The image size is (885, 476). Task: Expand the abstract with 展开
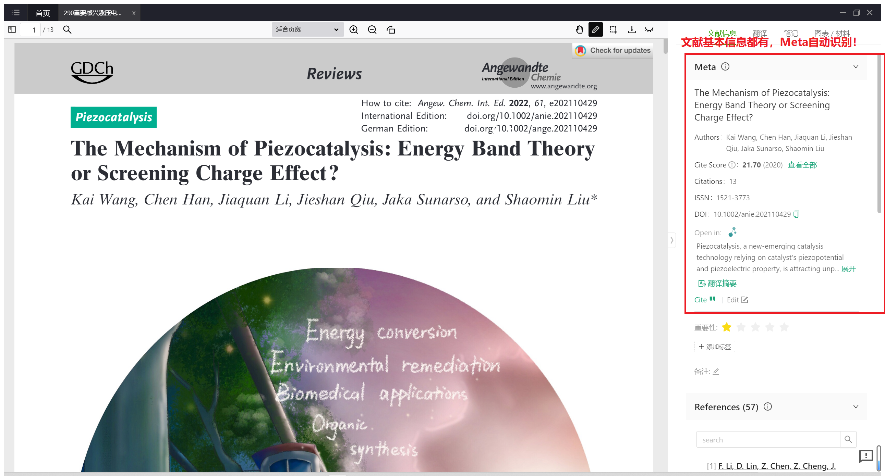pos(848,269)
